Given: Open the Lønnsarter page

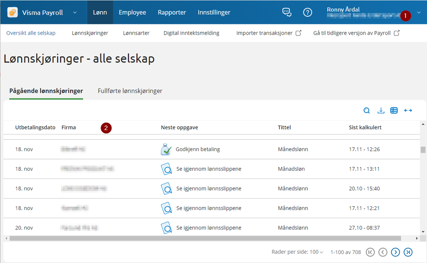Looking at the screenshot, I should (x=136, y=33).
